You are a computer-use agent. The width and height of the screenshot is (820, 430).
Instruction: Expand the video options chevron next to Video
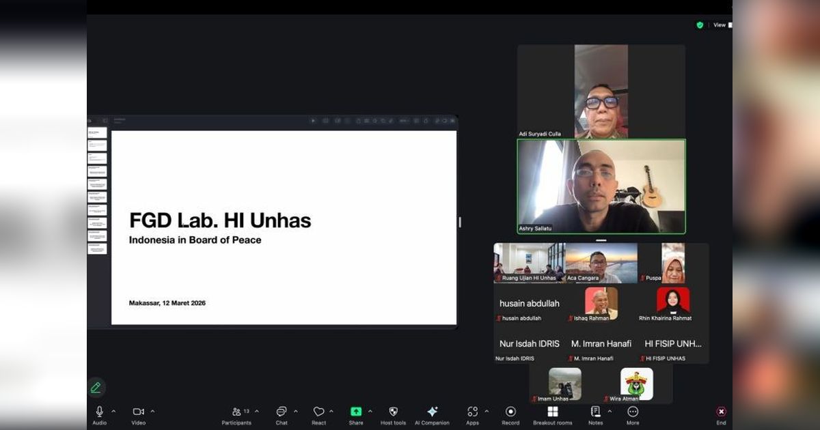[152, 412]
